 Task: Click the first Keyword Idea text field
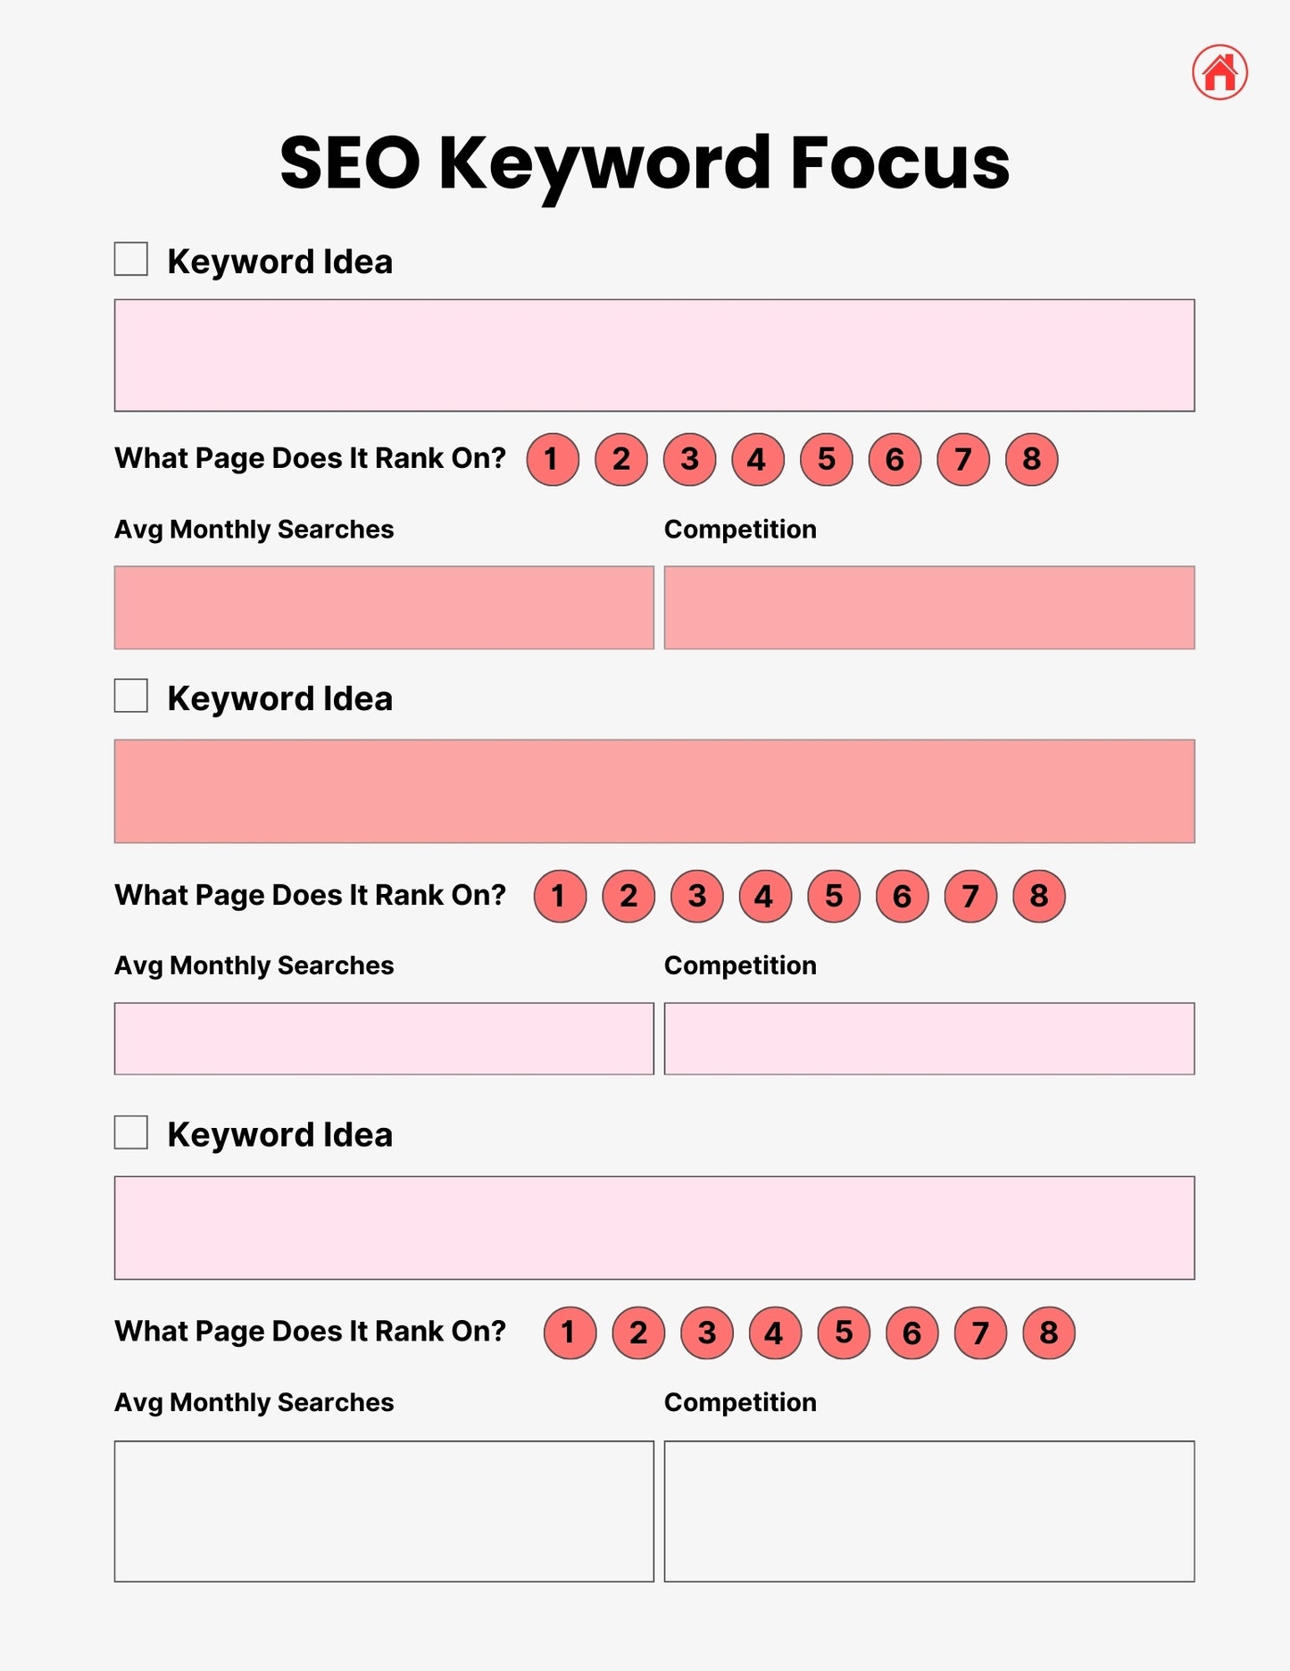pos(654,355)
